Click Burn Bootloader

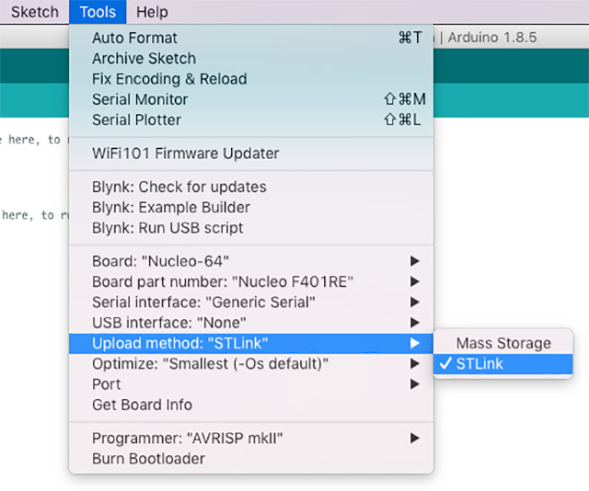148,459
